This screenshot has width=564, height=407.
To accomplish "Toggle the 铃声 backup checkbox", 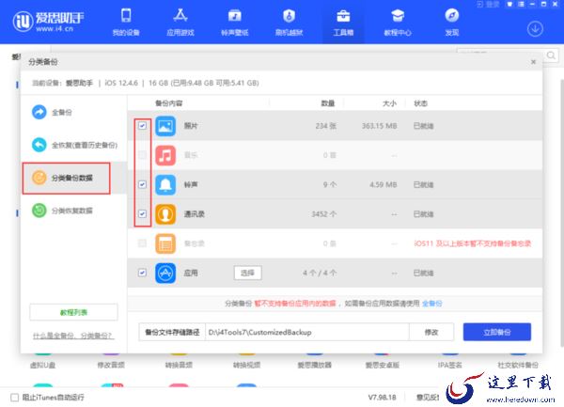I will 143,184.
